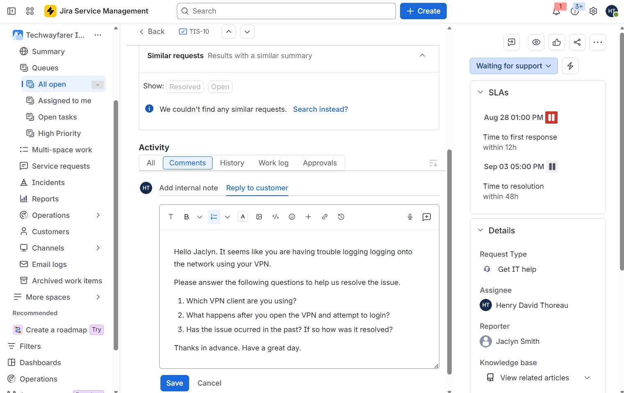Open the app switcher grid icon
624x393 pixels.
click(x=30, y=11)
